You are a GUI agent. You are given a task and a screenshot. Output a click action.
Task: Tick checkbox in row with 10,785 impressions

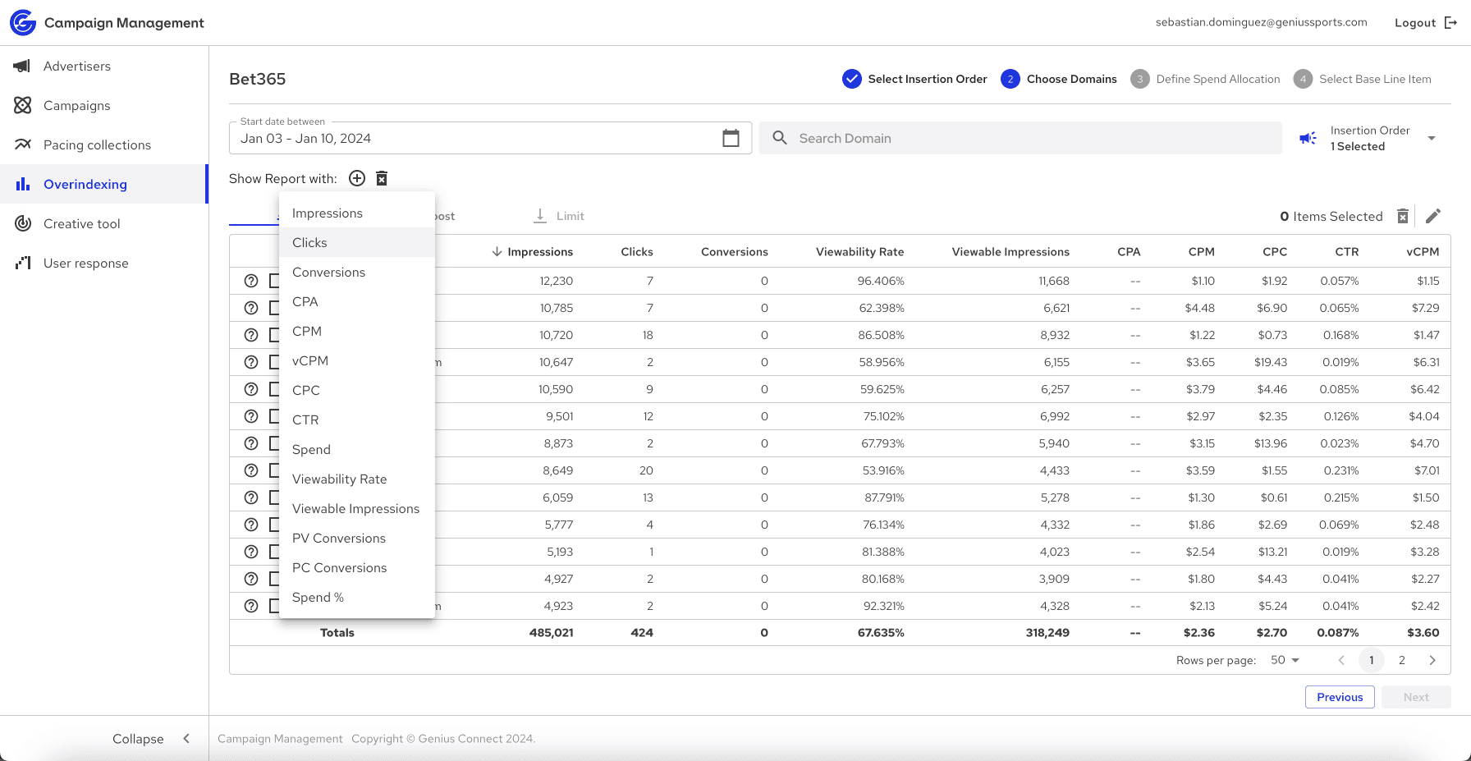(275, 308)
